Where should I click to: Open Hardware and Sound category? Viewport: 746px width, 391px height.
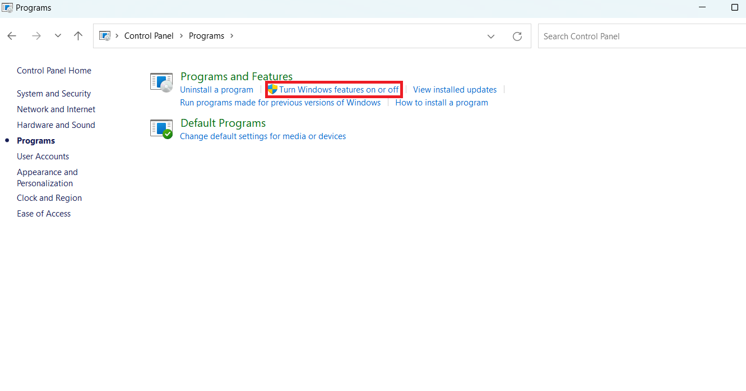click(x=56, y=125)
